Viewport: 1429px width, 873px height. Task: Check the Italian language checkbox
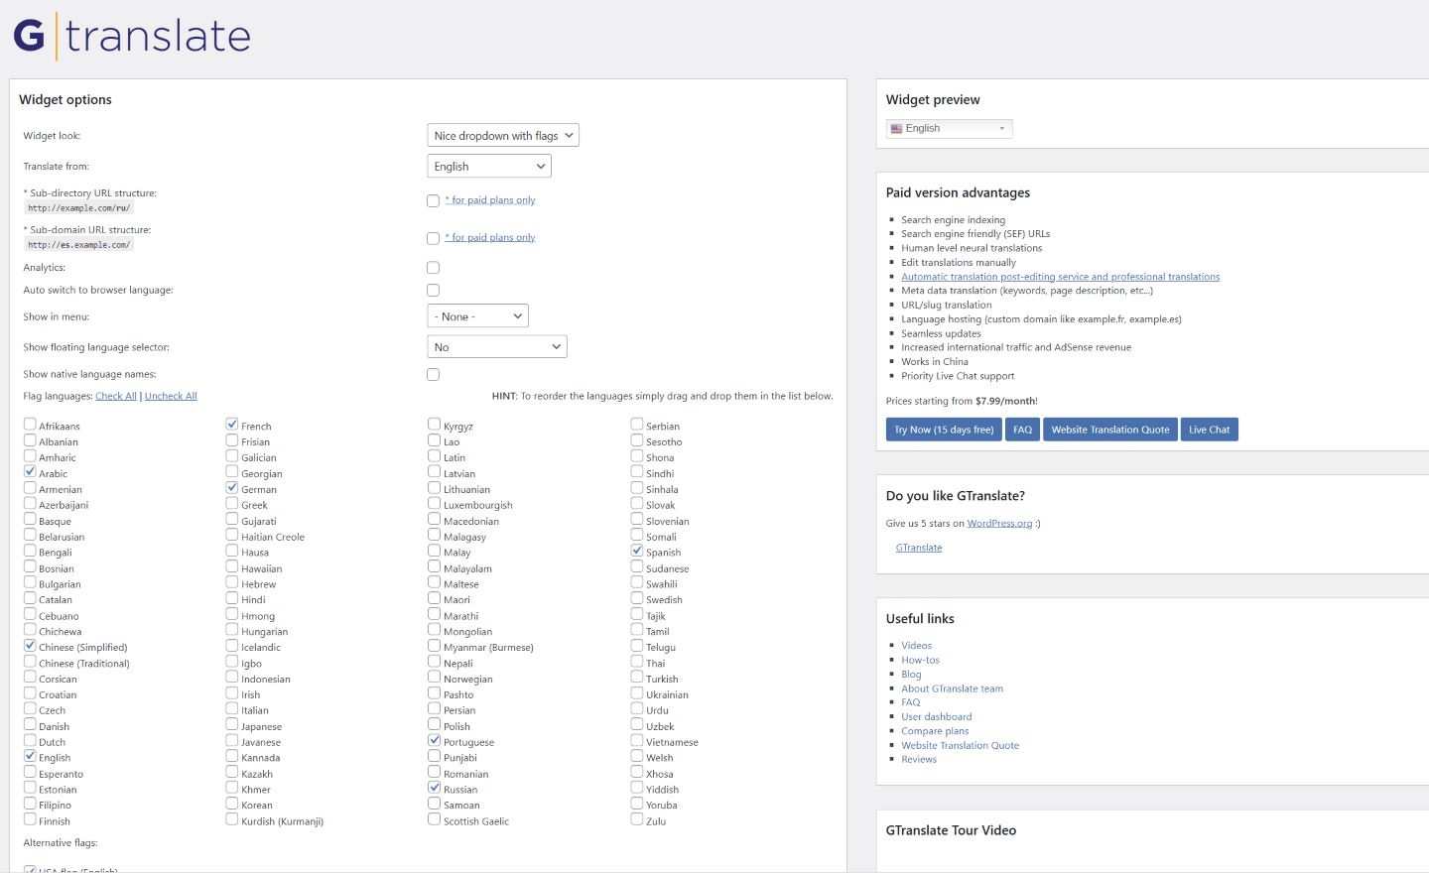pyautogui.click(x=232, y=709)
